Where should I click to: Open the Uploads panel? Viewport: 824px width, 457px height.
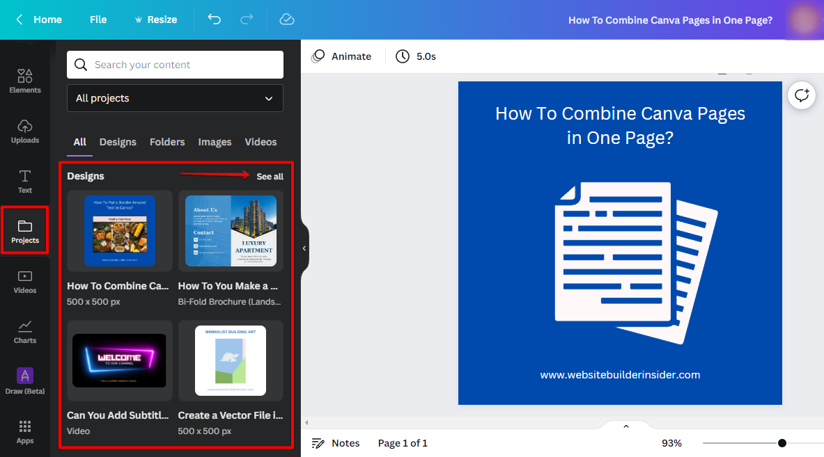[x=25, y=131]
